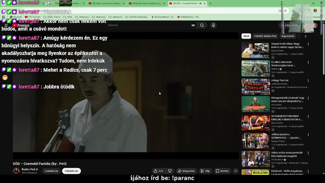Open Hírek bookmark folder
This screenshot has width=325, height=183.
point(68,17)
